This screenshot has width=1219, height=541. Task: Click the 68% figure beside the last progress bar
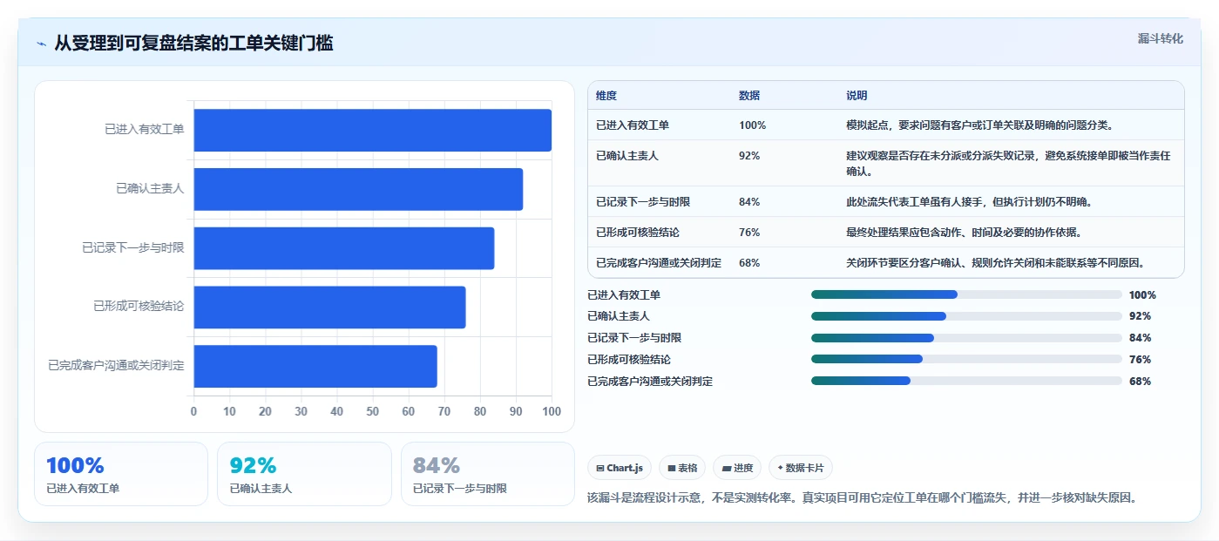pos(1140,381)
